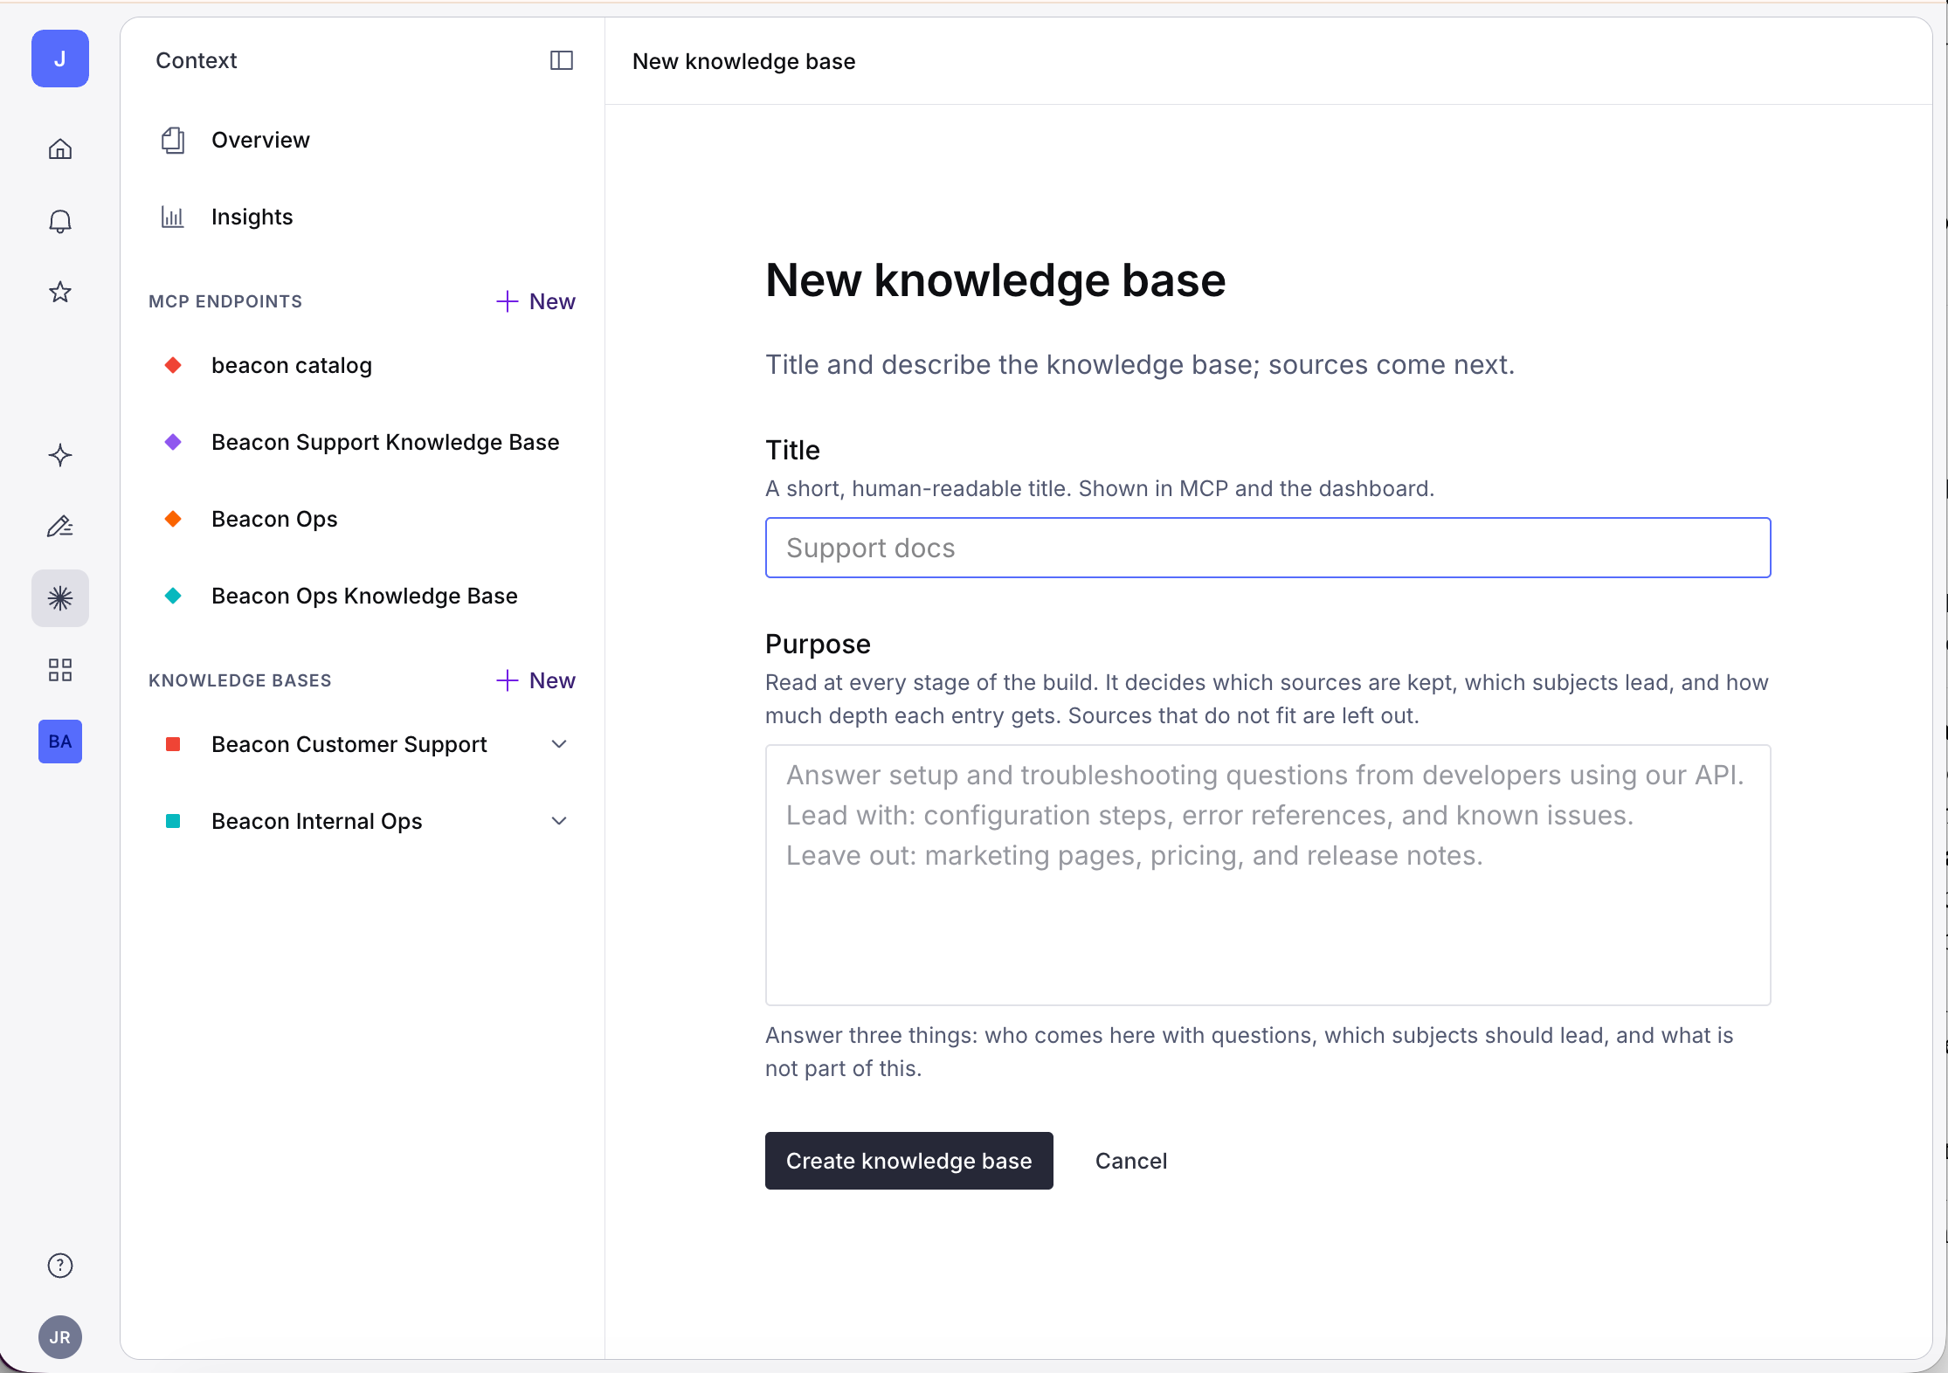Focus the Title input field
This screenshot has height=1373, width=1948.
(1268, 548)
